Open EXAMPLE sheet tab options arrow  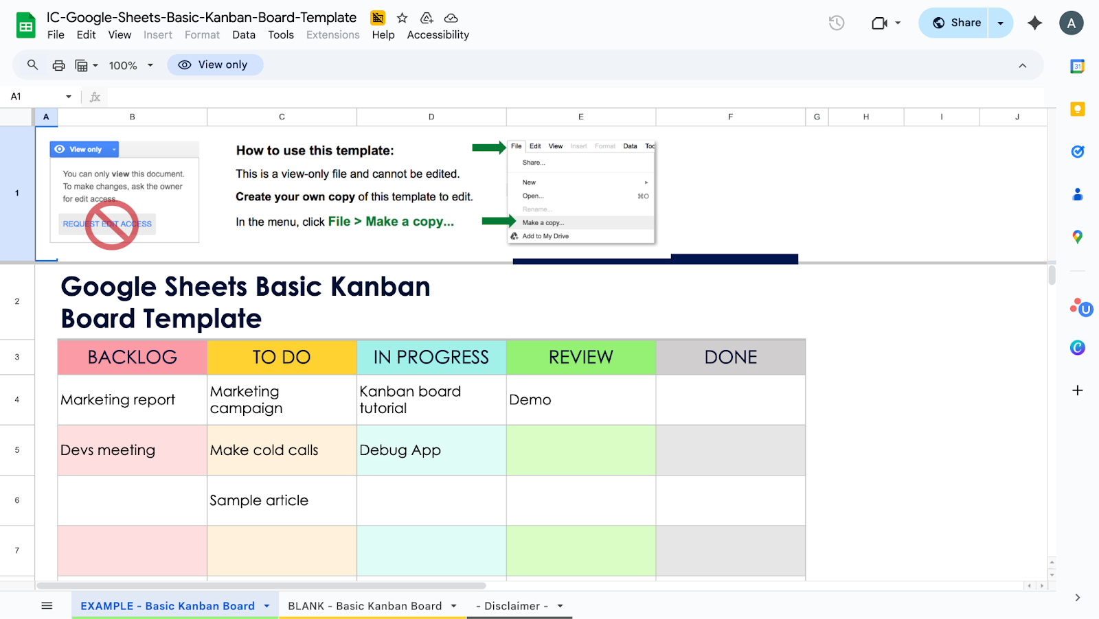pyautogui.click(x=267, y=606)
